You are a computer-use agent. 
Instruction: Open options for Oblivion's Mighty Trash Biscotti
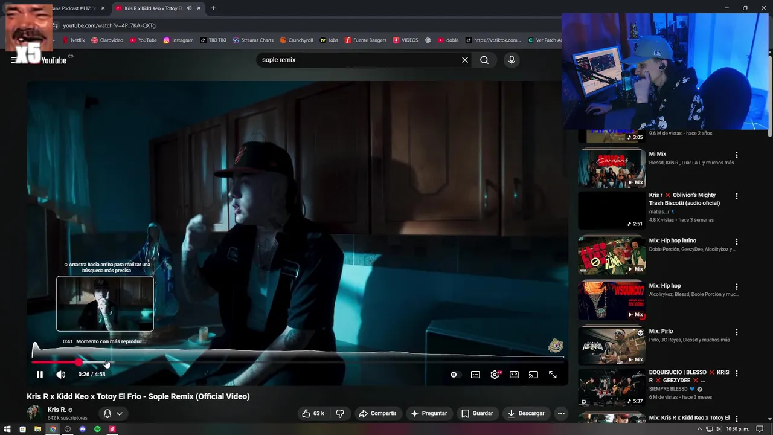[x=736, y=196]
